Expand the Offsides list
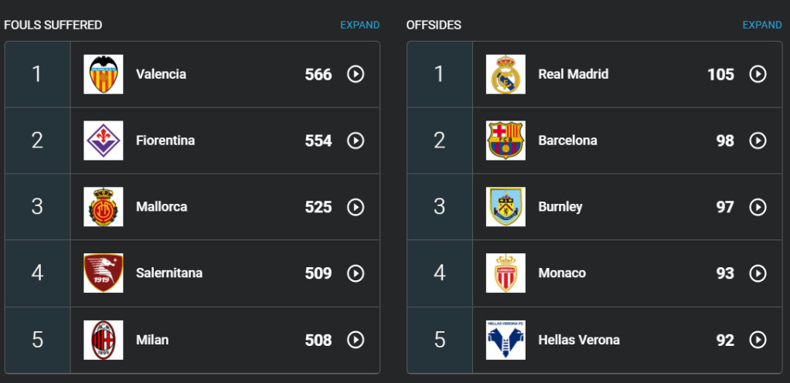Viewport: 790px width, 383px height. pyautogui.click(x=761, y=25)
